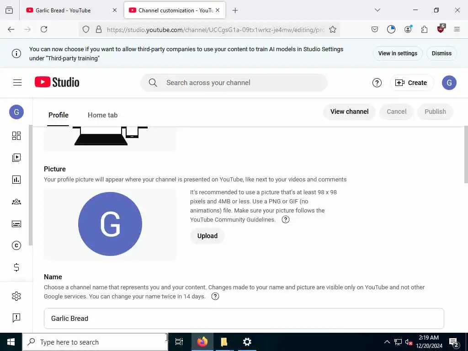Screen dimensions: 468x351
Task: Toggle the hamburger navigation menu in Studio
Action: [x=17, y=83]
